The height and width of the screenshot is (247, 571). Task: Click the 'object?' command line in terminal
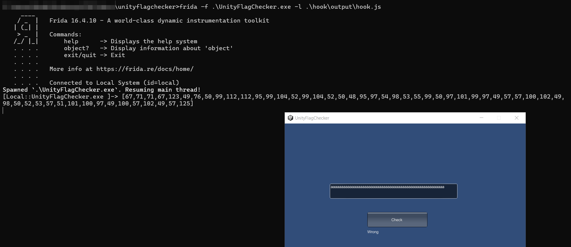tap(148, 48)
